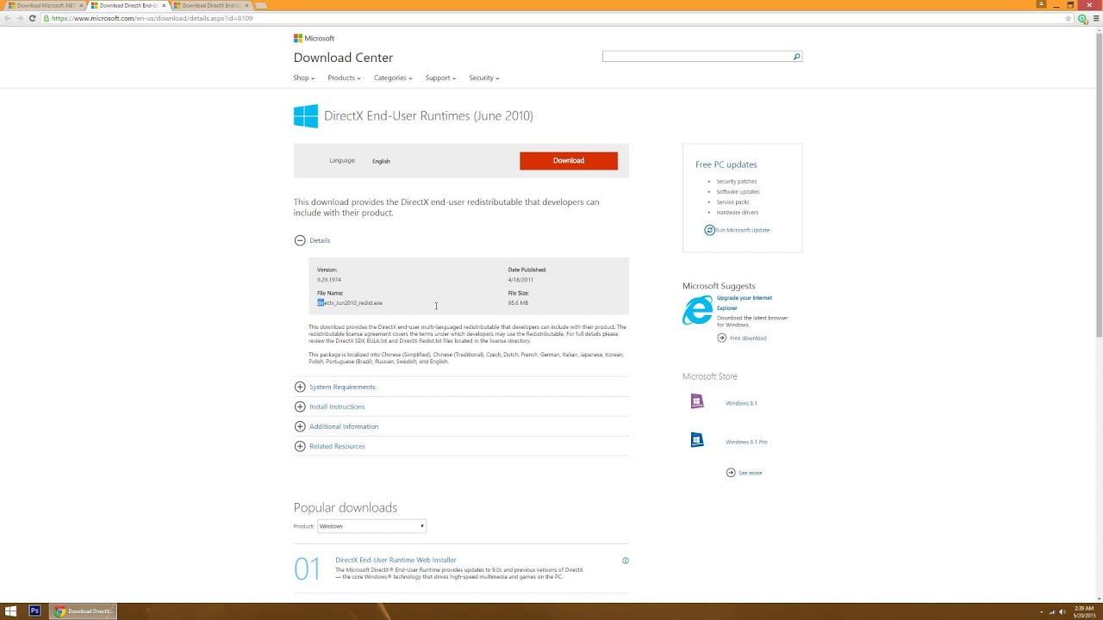1103x620 pixels.
Task: Open the Products dropdown menu
Action: (344, 77)
